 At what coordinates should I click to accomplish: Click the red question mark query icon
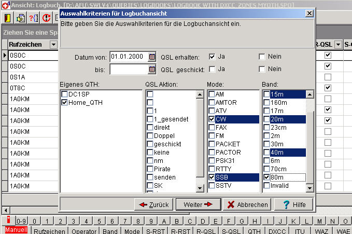[x=34, y=18]
